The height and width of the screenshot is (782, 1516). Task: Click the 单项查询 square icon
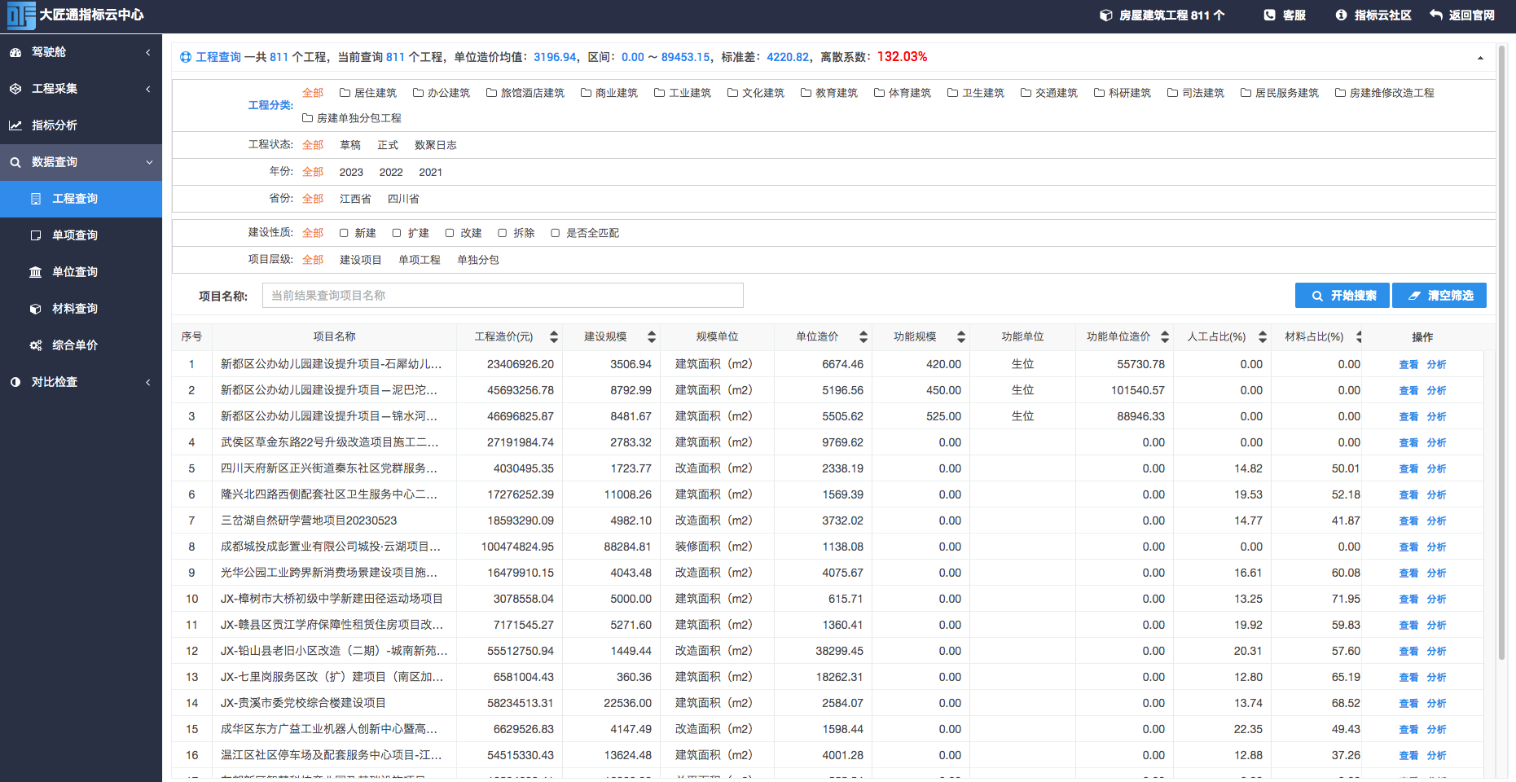coord(36,235)
